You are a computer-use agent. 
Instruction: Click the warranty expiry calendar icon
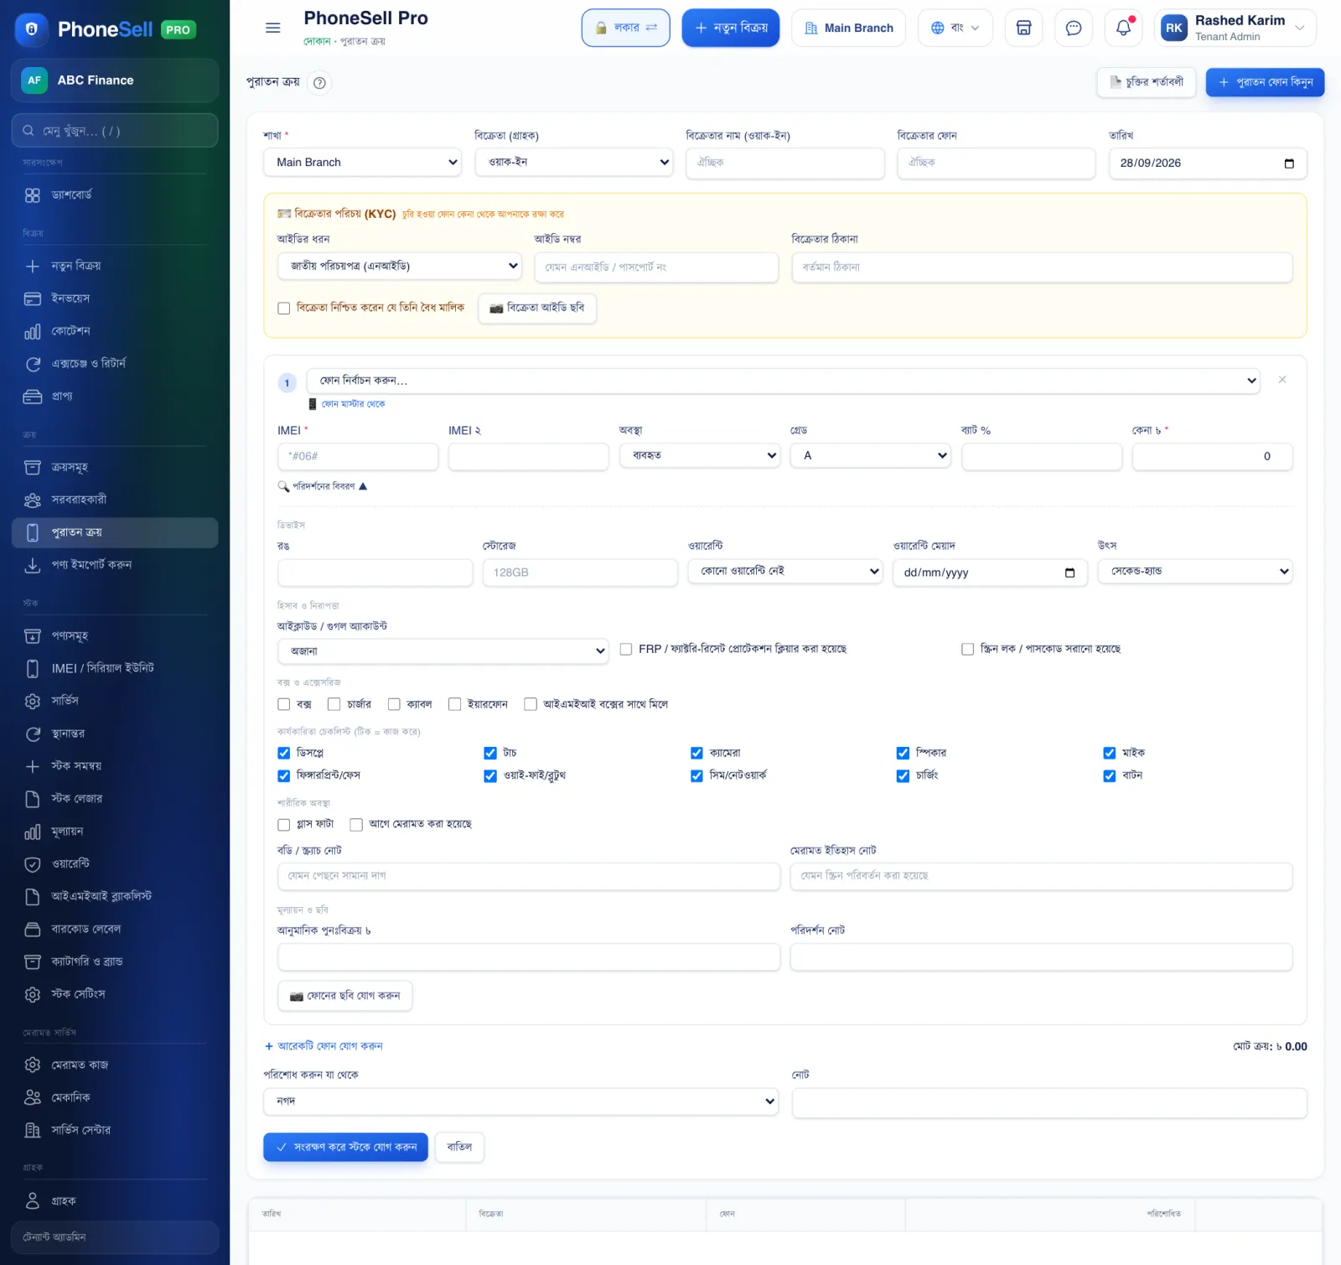click(1069, 573)
